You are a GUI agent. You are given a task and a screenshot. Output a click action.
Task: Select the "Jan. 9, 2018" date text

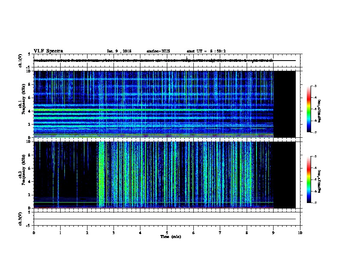point(119,51)
